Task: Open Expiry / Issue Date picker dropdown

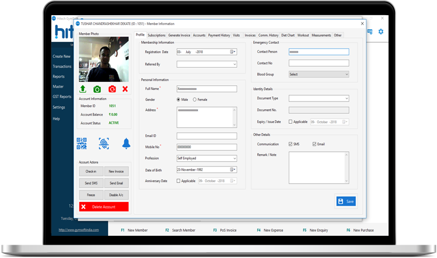Action: (345, 122)
